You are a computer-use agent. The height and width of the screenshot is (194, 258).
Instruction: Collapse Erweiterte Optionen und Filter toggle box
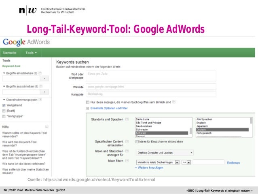pyautogui.click(x=88, y=108)
